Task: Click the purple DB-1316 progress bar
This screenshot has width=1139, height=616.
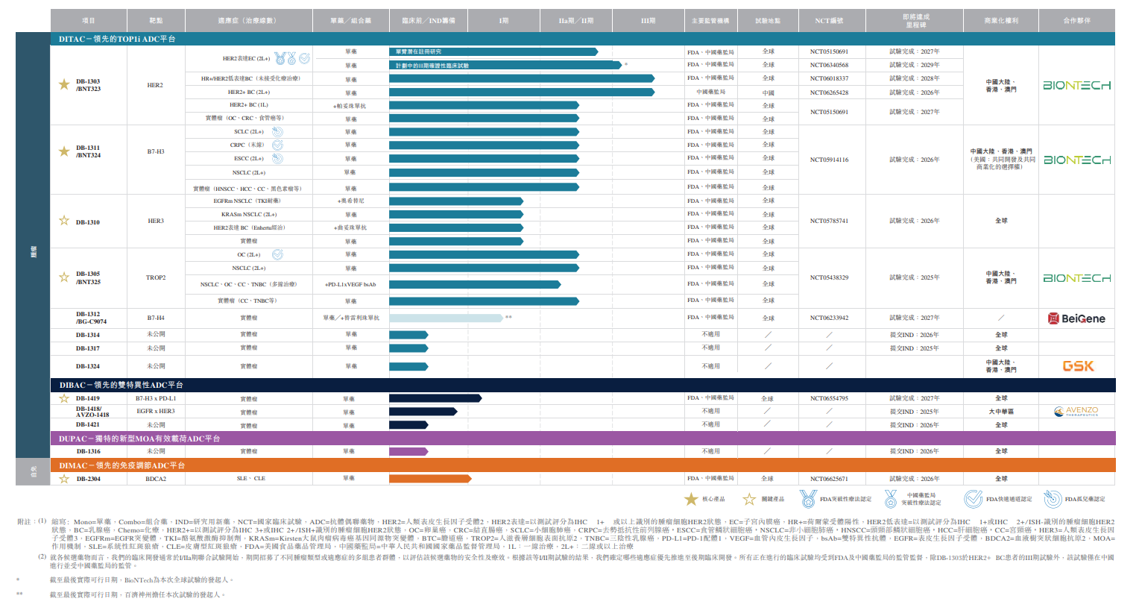Action: pyautogui.click(x=408, y=451)
